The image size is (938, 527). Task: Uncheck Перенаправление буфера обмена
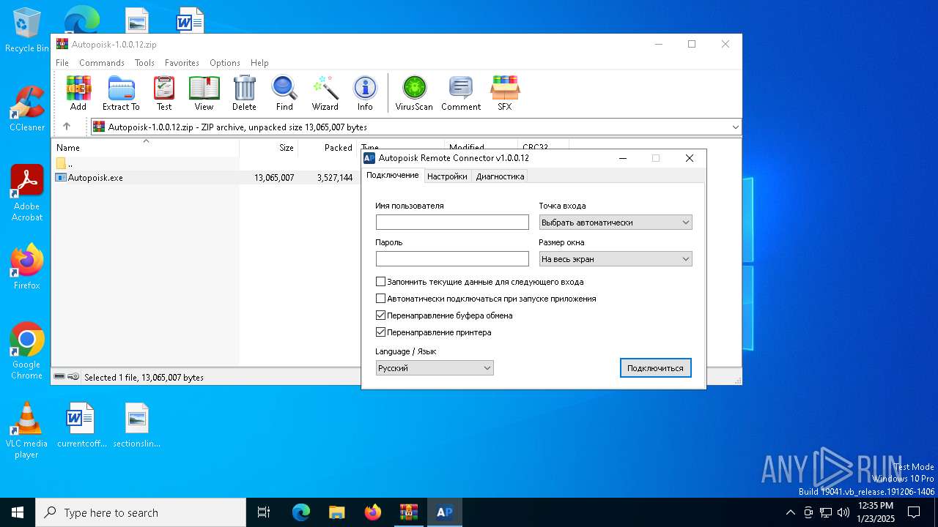380,315
